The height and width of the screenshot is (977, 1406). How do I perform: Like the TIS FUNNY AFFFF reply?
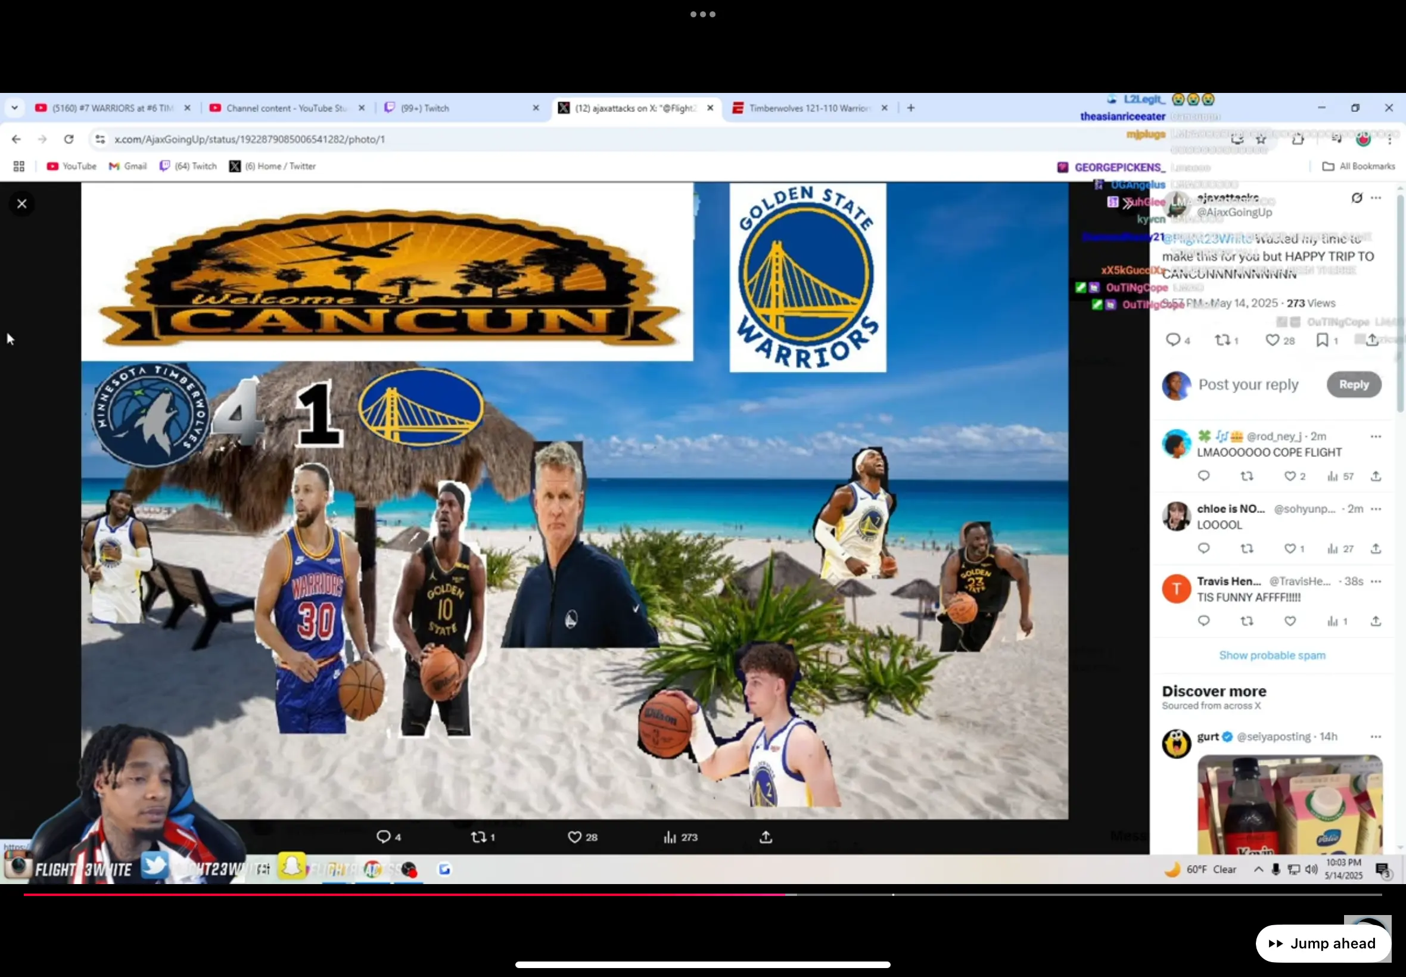point(1290,621)
